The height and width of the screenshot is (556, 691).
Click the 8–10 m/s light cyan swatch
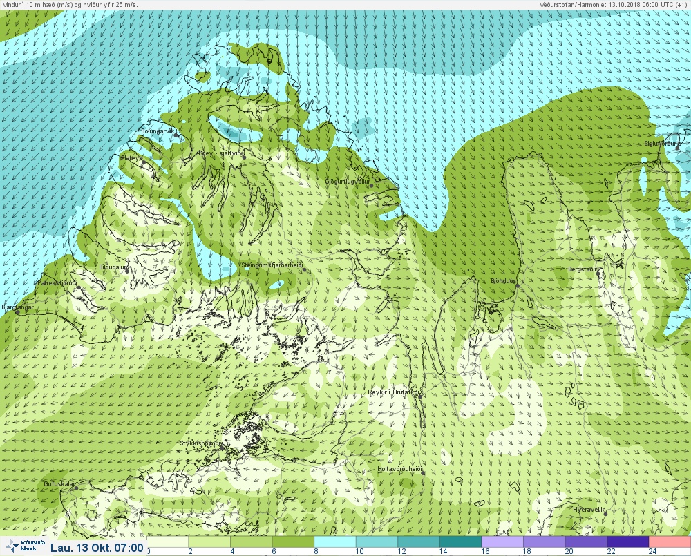[x=335, y=541]
